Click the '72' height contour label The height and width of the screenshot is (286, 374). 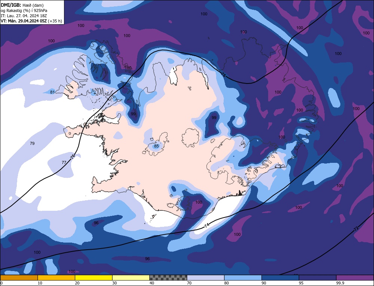(x=356, y=229)
